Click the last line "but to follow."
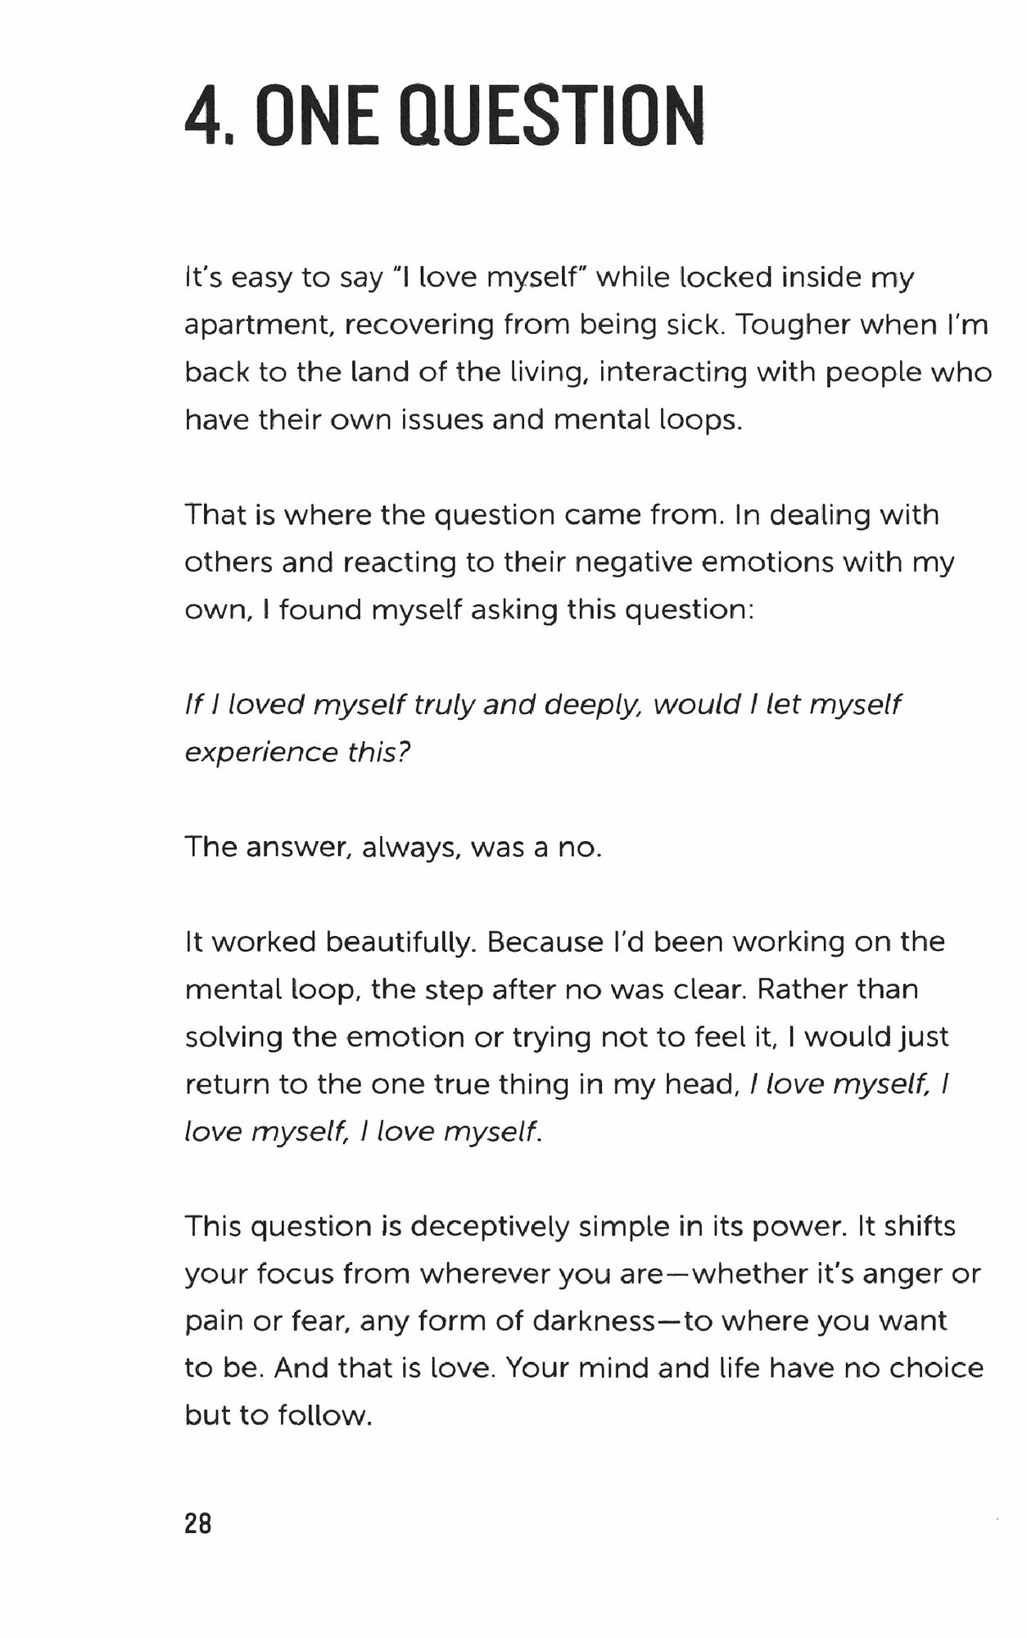 tap(278, 1416)
